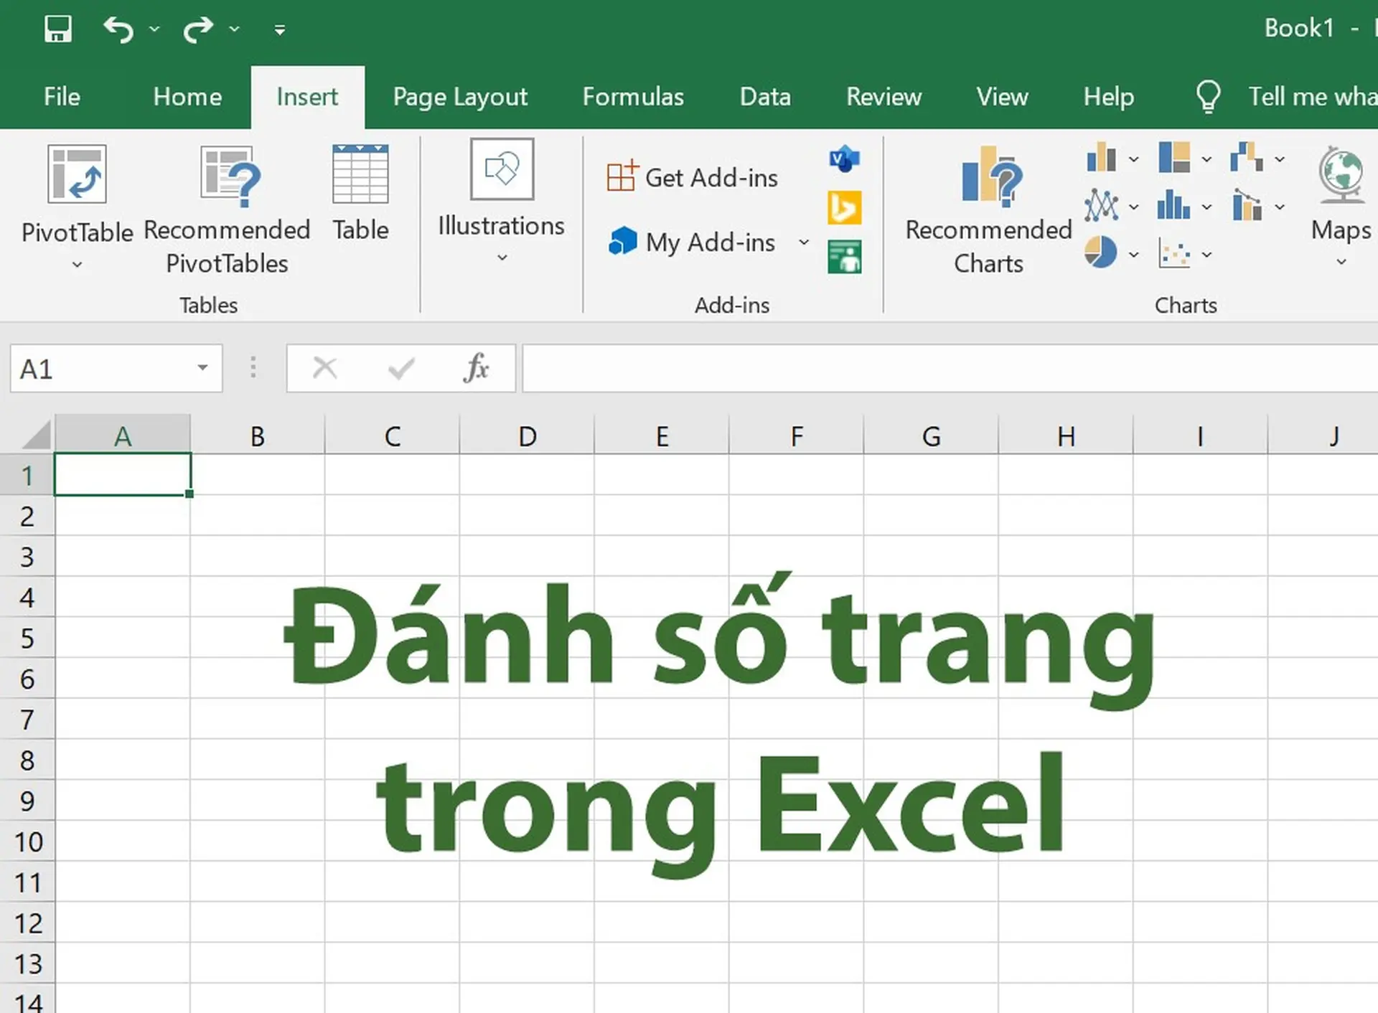
Task: Expand the Maps dropdown arrow
Action: click(1341, 263)
